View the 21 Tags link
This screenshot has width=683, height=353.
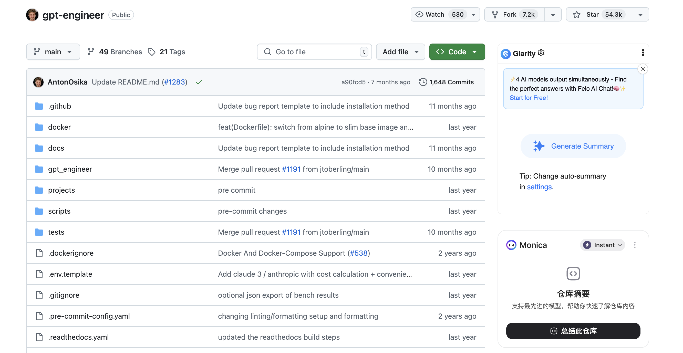coord(167,52)
